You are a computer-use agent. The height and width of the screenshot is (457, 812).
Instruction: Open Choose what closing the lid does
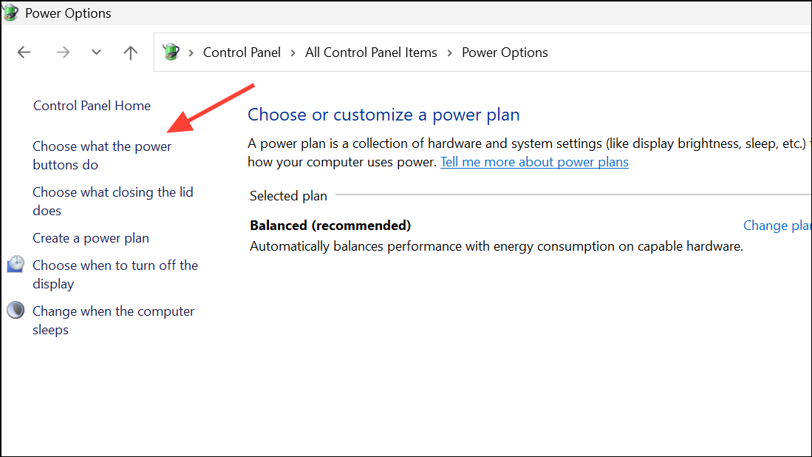tap(112, 200)
